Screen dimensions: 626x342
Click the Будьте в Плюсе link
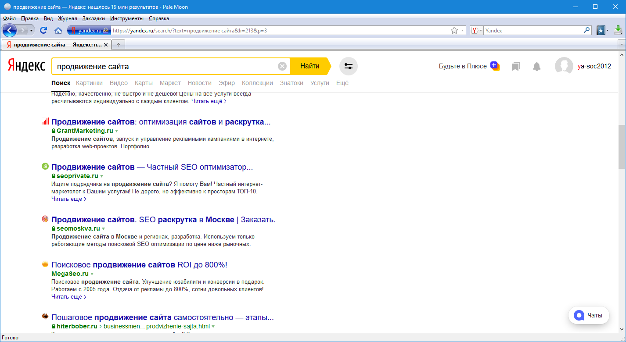click(x=463, y=66)
